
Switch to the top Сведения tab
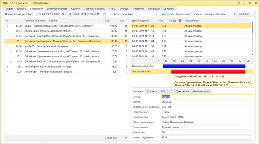point(169,9)
